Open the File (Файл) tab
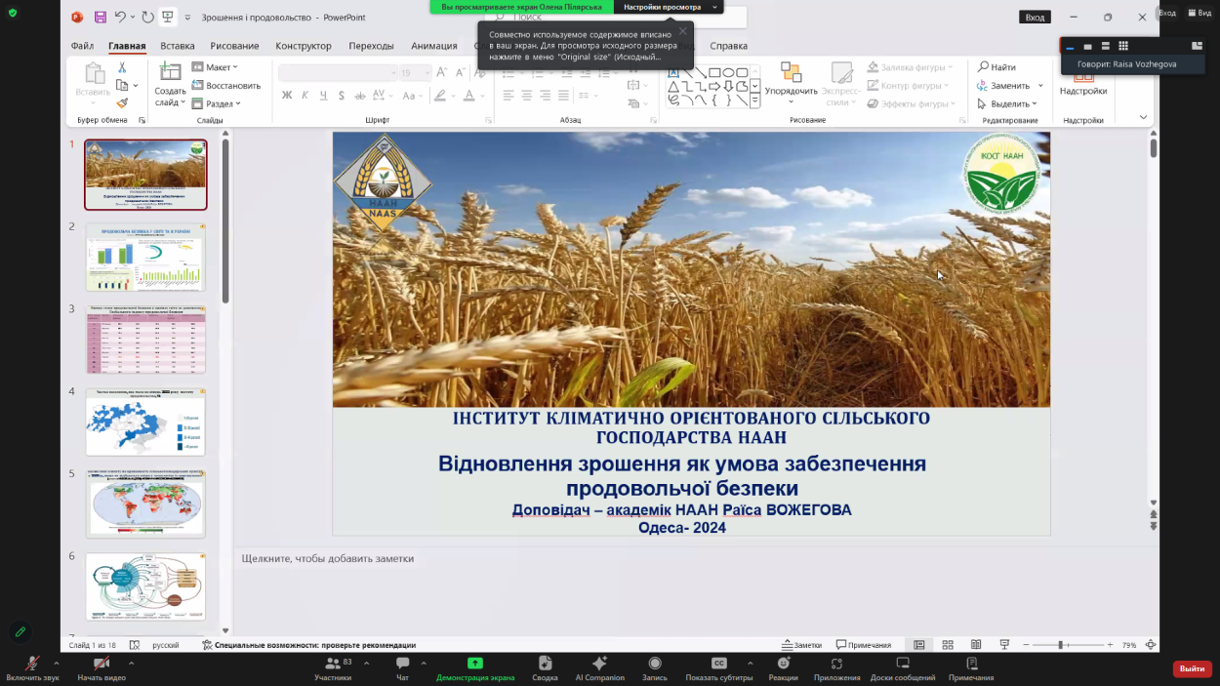This screenshot has height=686, width=1220. 82,46
